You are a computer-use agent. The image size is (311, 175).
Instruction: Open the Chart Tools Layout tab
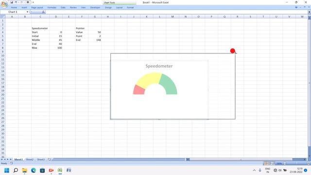point(119,8)
